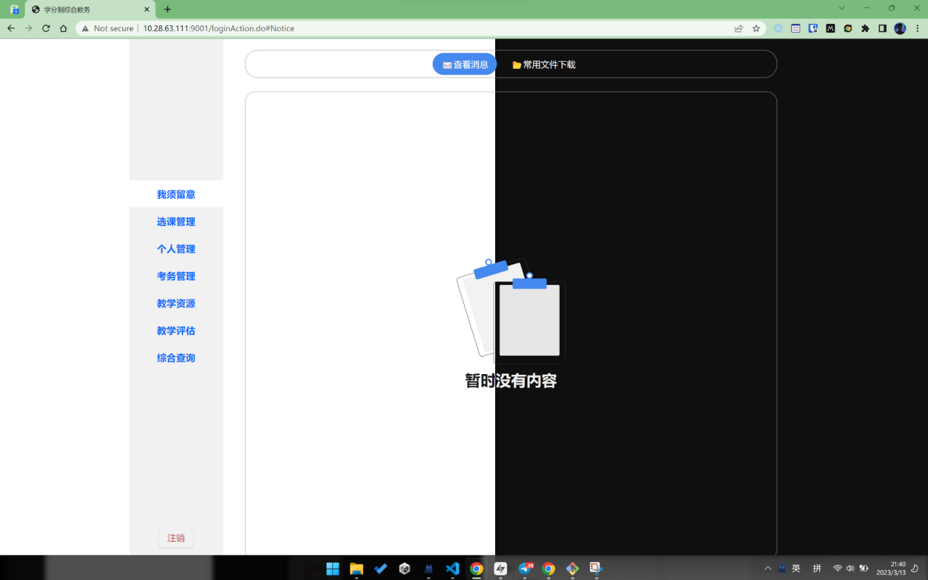Open 教学资源 in the sidebar
The height and width of the screenshot is (580, 928).
tap(176, 303)
